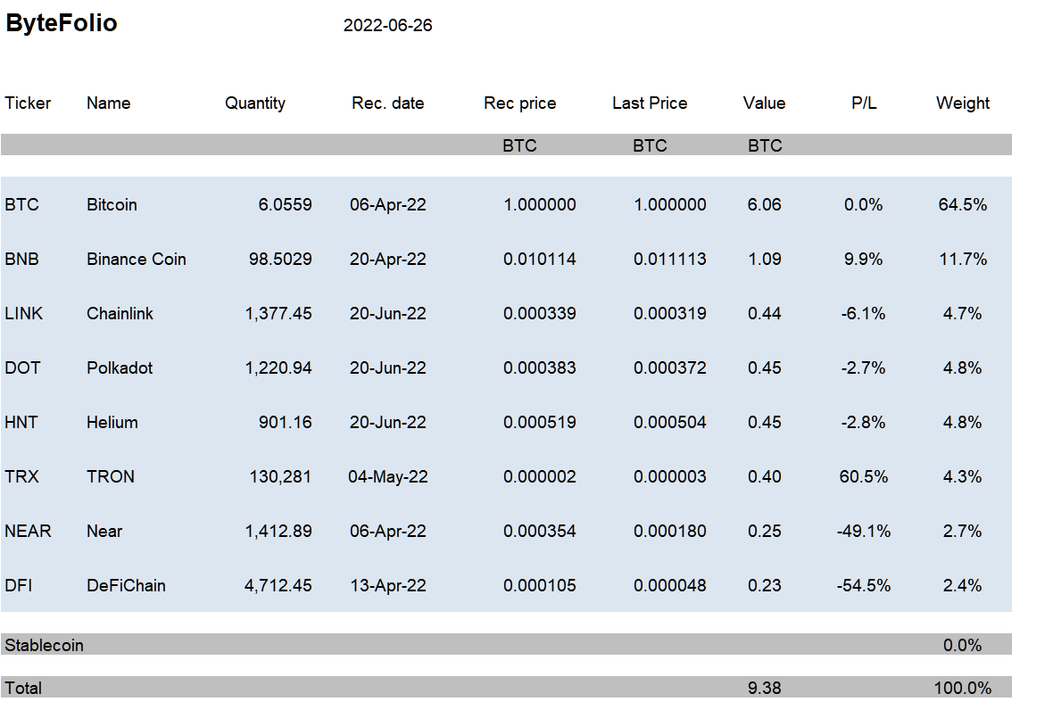Select the TRON name cell
This screenshot has height=710, width=1045.
[x=111, y=477]
